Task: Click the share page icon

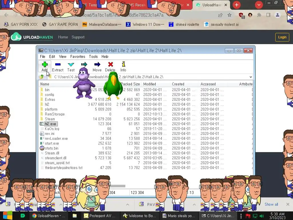Action: point(220,15)
